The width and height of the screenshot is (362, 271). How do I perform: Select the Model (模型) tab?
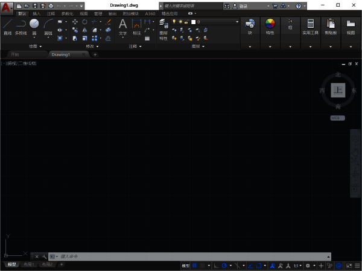point(11,264)
